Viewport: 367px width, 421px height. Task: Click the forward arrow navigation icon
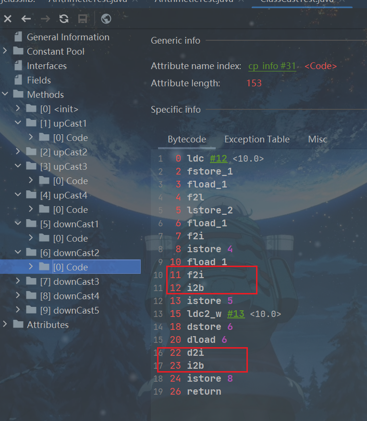[45, 19]
